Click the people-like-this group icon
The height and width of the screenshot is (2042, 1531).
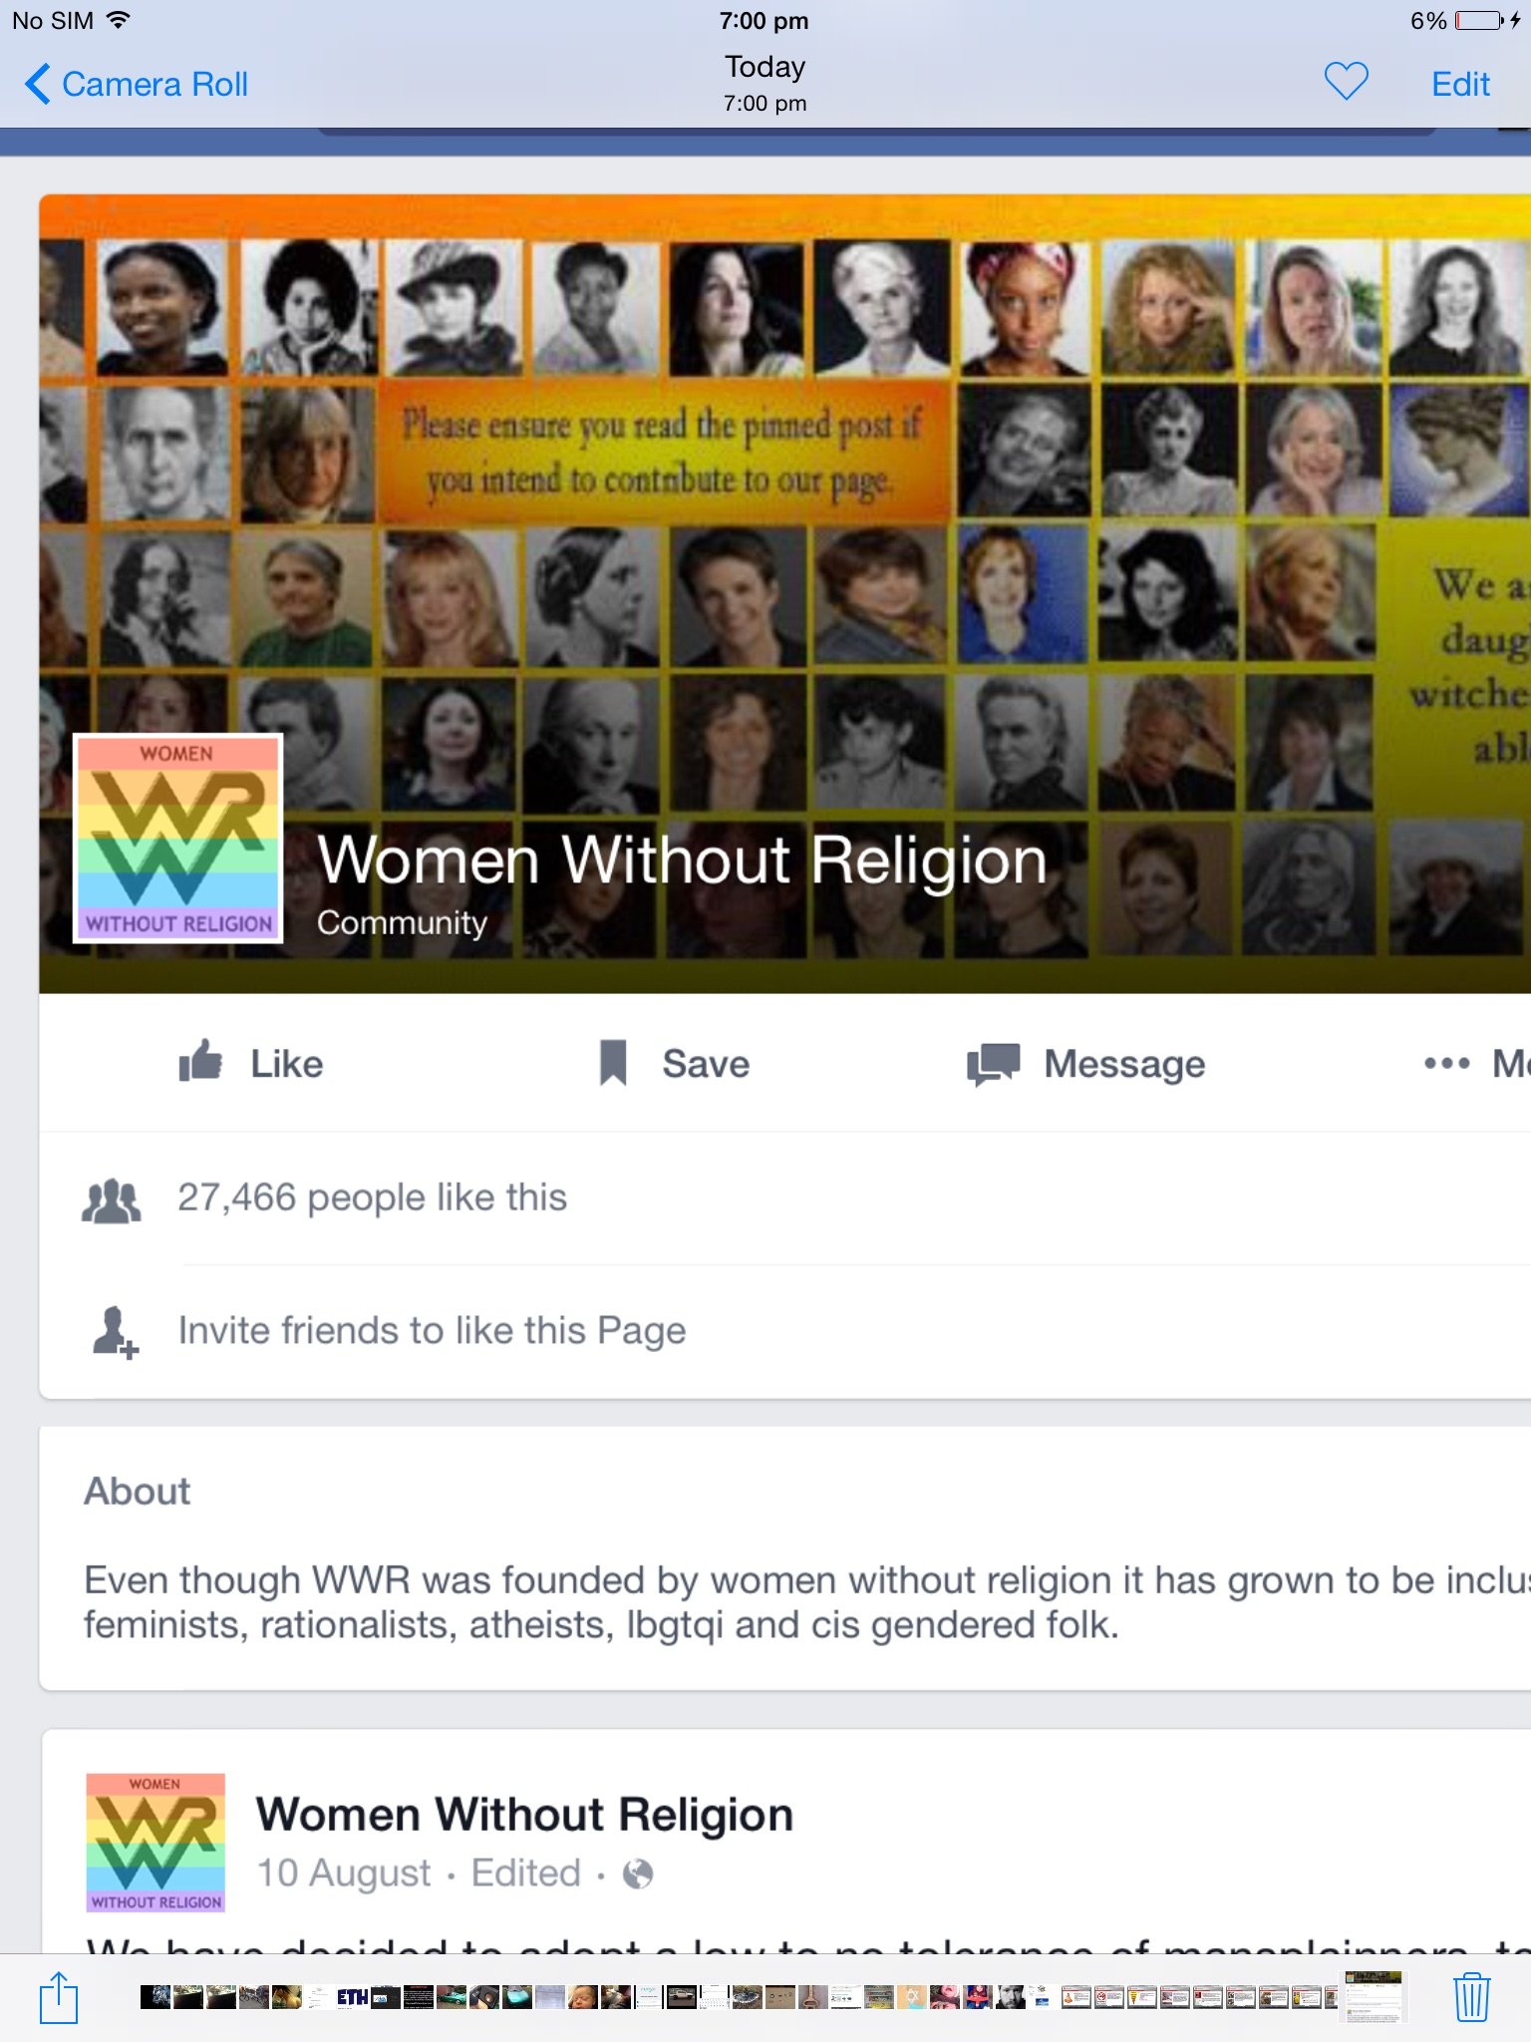[x=111, y=1199]
